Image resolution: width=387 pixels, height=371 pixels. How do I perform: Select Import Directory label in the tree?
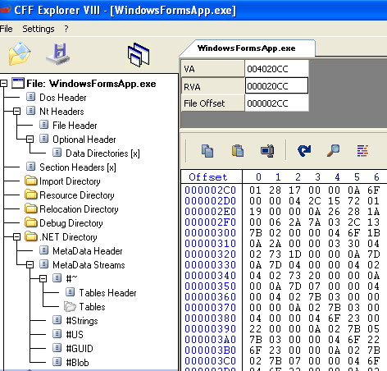click(x=70, y=181)
